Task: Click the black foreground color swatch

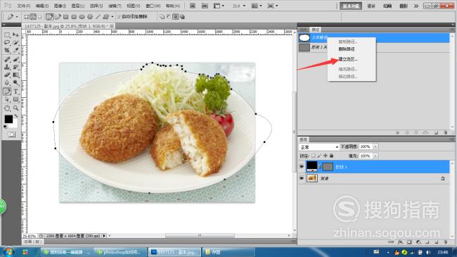Action: pos(8,119)
